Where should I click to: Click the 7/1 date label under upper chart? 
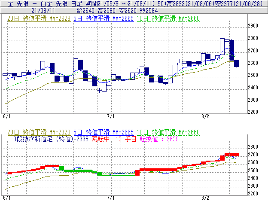click(111, 116)
